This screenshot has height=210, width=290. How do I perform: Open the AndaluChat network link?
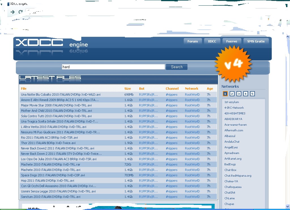232,142
